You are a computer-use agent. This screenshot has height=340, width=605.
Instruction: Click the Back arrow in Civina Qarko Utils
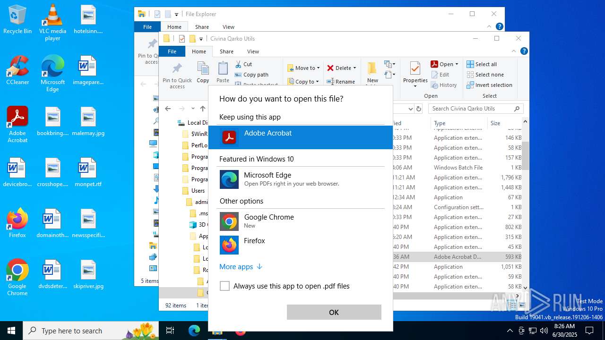tap(168, 109)
